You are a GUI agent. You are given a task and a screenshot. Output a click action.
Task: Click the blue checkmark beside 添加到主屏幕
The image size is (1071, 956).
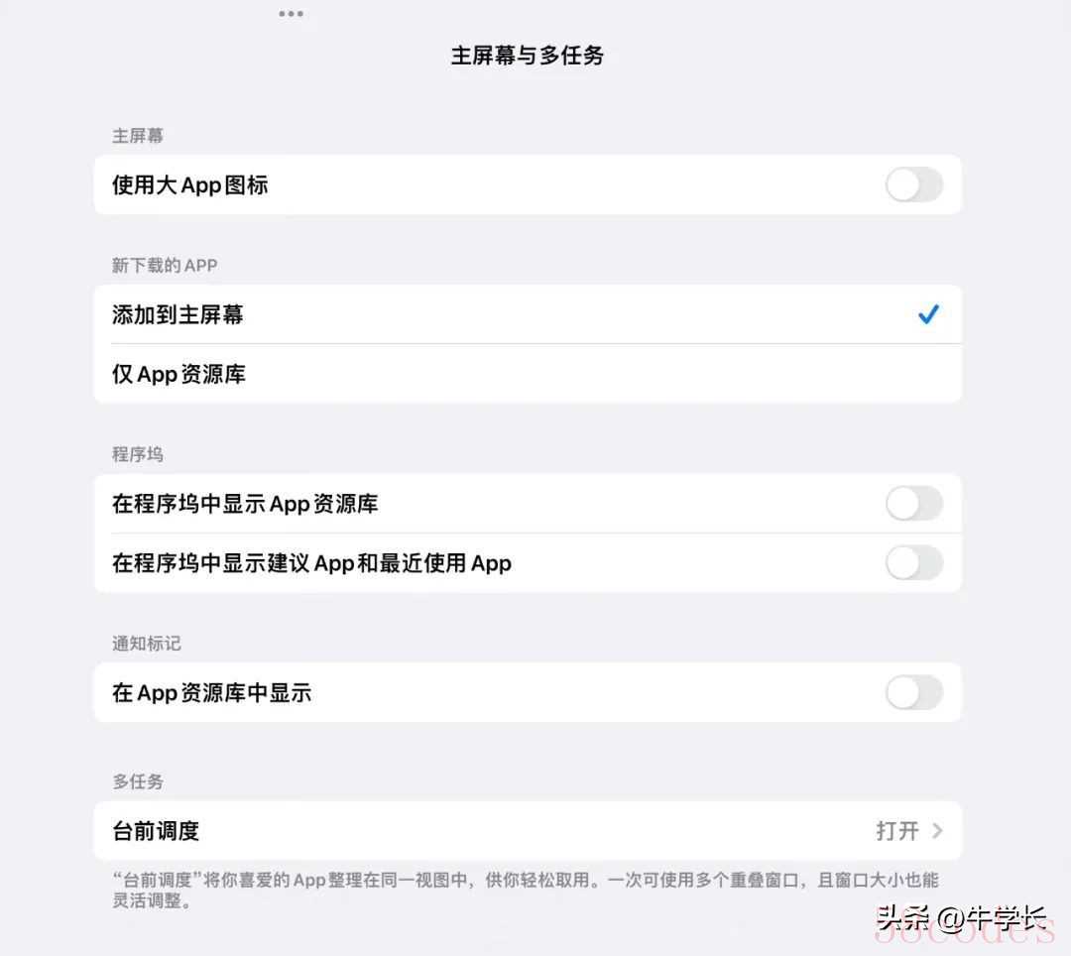928,314
